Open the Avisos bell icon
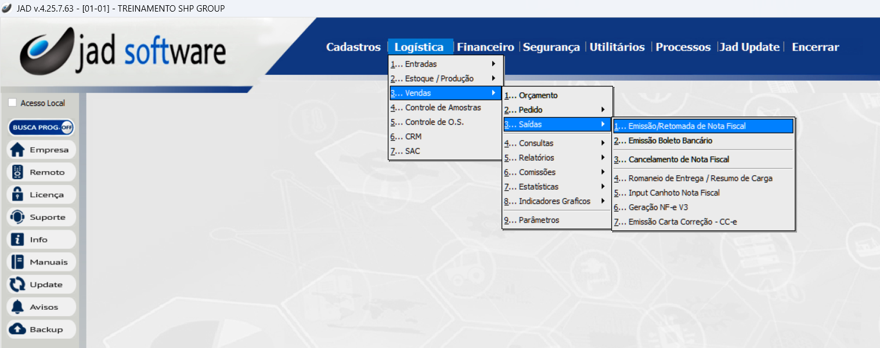 point(18,307)
